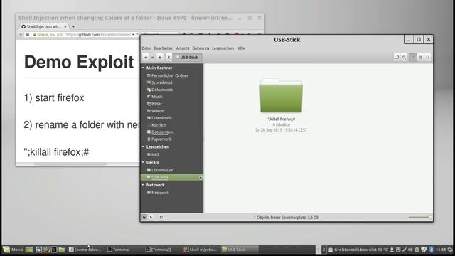The height and width of the screenshot is (256, 455).
Task: Switch to icon view
Action: pos(413,57)
